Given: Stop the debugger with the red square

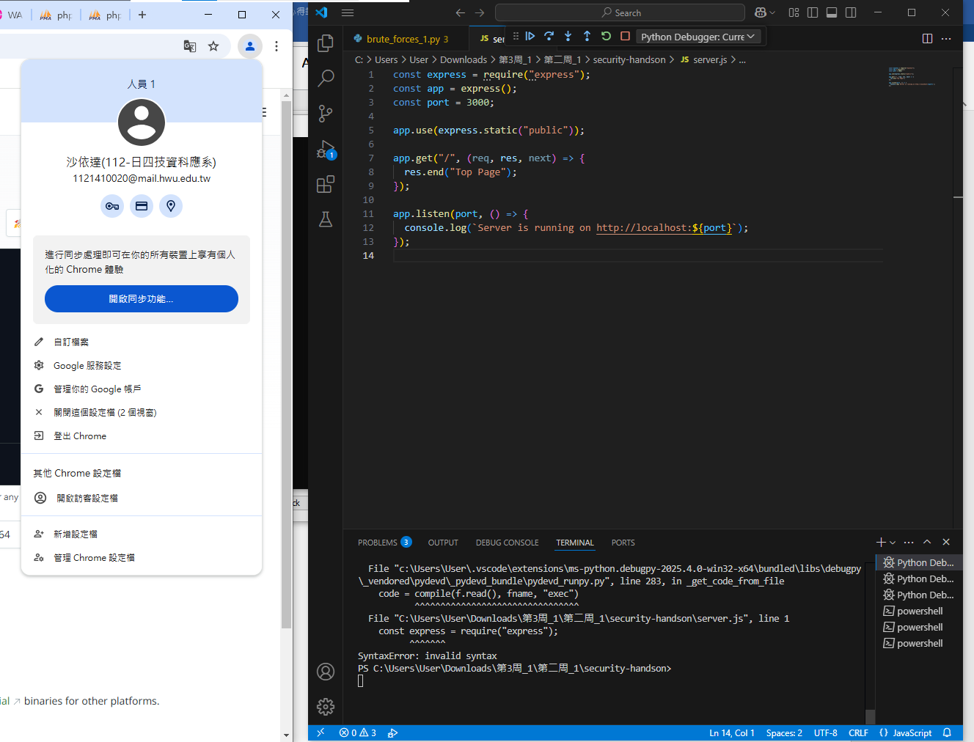Looking at the screenshot, I should point(625,36).
